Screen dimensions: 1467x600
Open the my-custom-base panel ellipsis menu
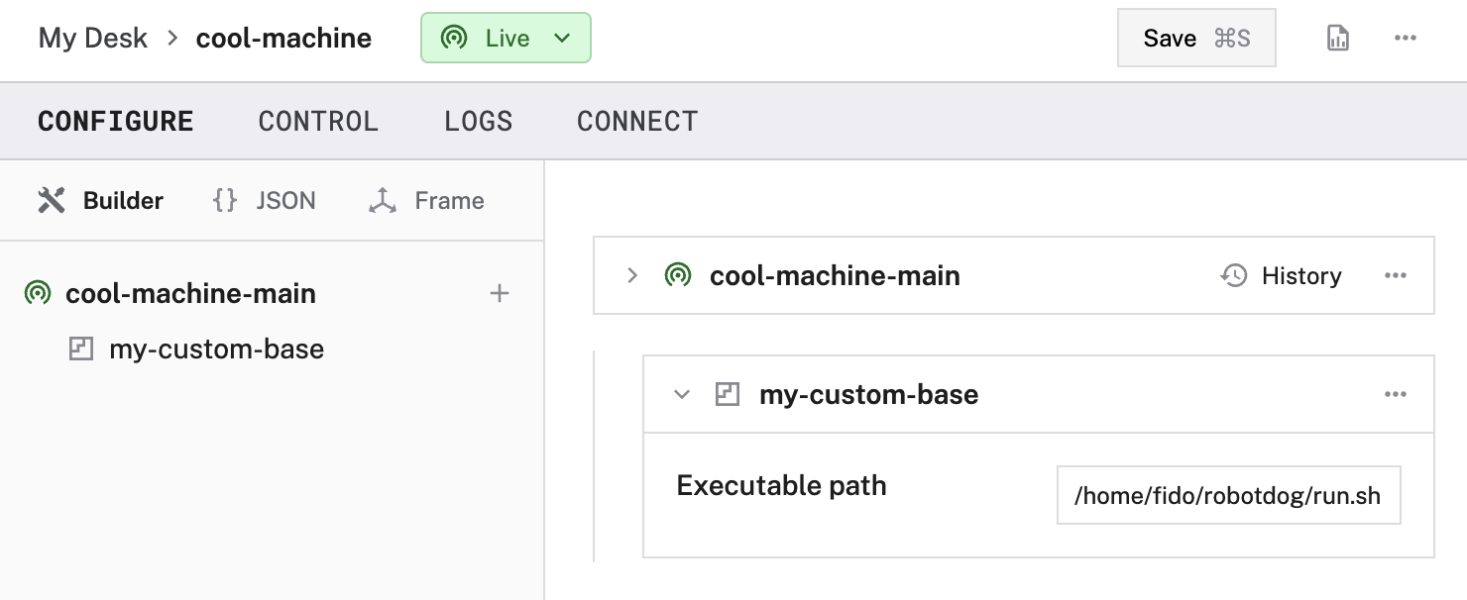[1396, 394]
